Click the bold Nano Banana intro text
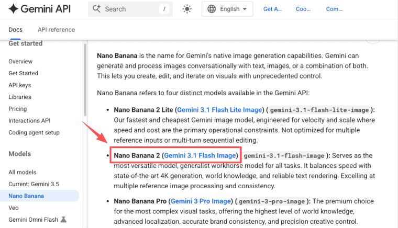This screenshot has height=228, width=398. pos(117,56)
